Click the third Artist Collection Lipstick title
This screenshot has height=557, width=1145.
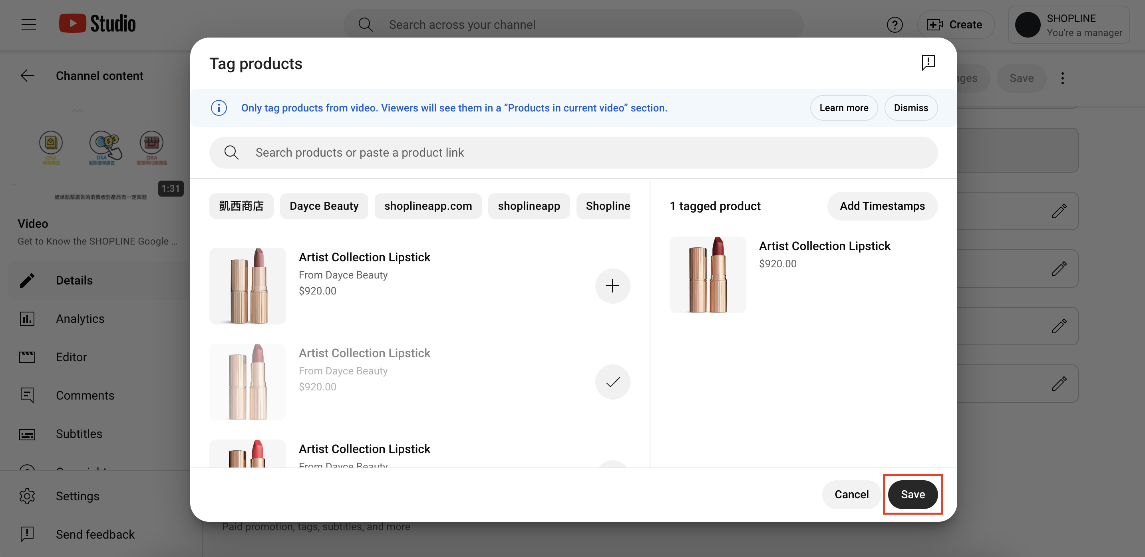point(364,449)
